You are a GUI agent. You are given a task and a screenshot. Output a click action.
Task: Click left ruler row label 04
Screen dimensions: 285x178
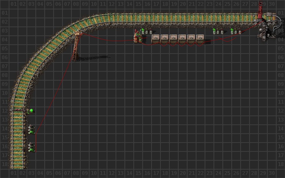pos(5,39)
